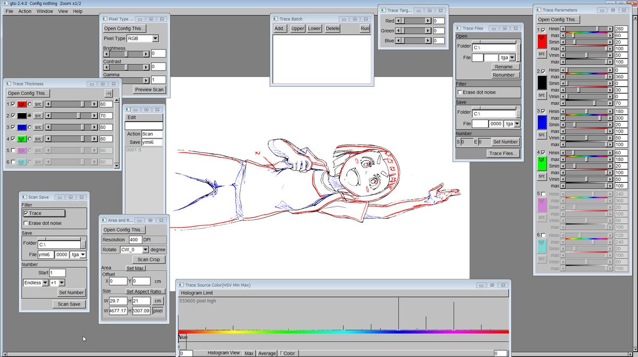This screenshot has width=638, height=357.
Task: Open .tga dropdown in Trace Files Open section
Action: click(x=512, y=57)
